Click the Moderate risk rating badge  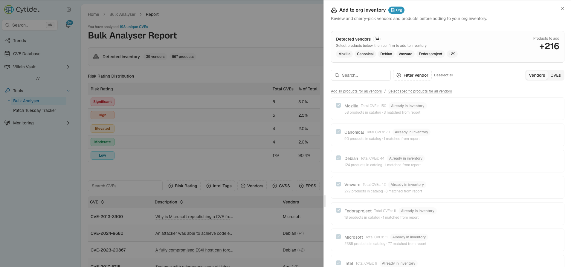pyautogui.click(x=103, y=142)
